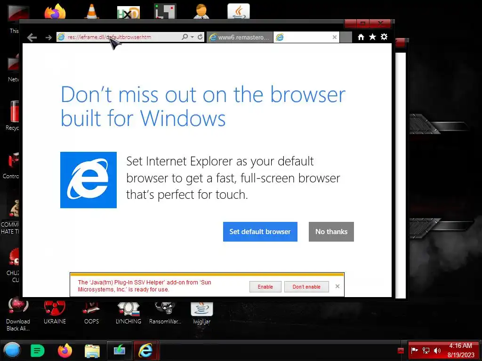Go back with the IE back arrow
Viewport: 482px width, 361px height.
pos(32,38)
